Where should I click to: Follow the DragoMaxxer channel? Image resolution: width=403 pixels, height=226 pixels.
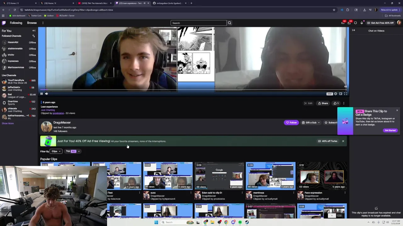click(291, 123)
